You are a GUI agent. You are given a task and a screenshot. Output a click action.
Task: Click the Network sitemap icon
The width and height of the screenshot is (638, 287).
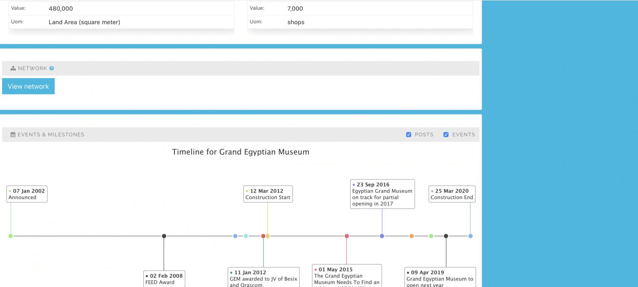click(13, 68)
